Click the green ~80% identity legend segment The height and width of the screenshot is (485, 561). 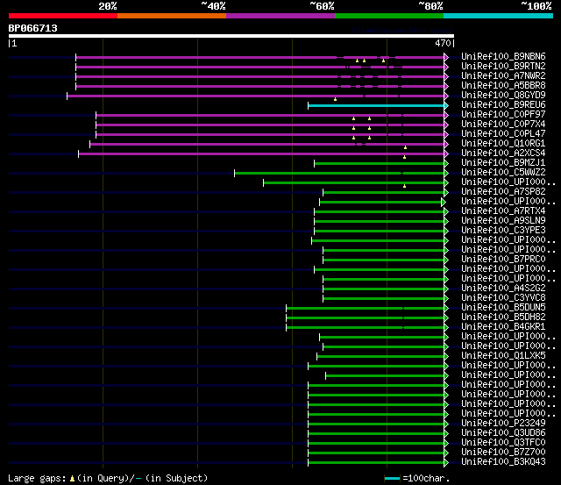pyautogui.click(x=389, y=16)
